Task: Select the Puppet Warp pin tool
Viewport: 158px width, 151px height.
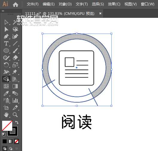Action: (x=15, y=72)
